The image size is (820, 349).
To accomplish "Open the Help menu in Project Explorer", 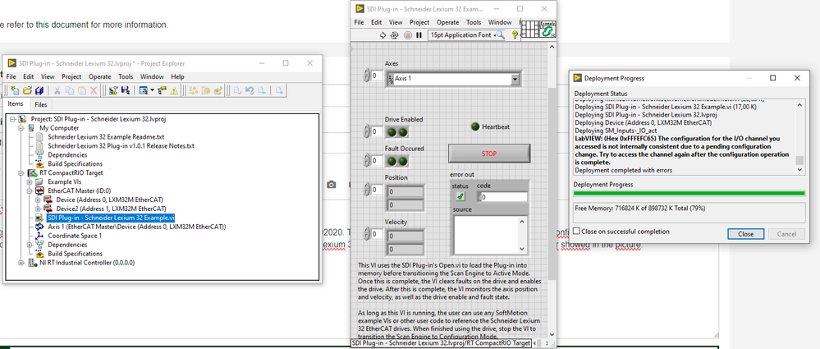I will 178,76.
